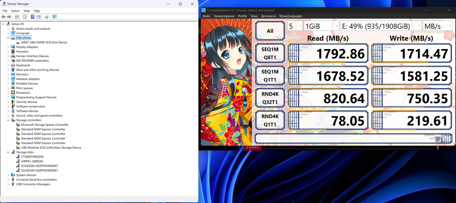Collapse the Storage controllers category
This screenshot has height=203, width=456.
point(8,120)
